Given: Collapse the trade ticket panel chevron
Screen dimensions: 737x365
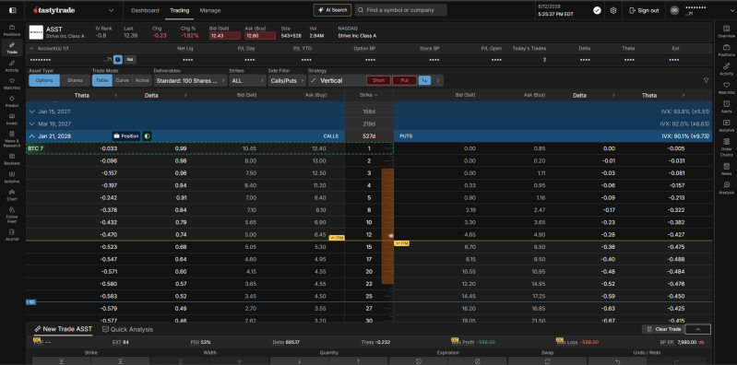Looking at the screenshot, I should click(697, 329).
